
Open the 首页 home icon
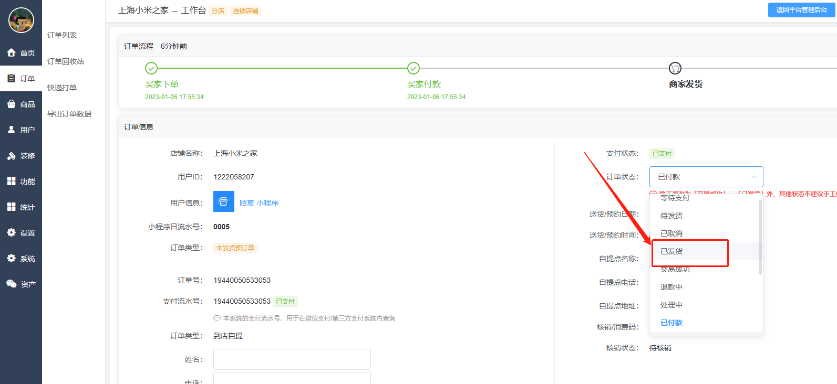click(12, 53)
